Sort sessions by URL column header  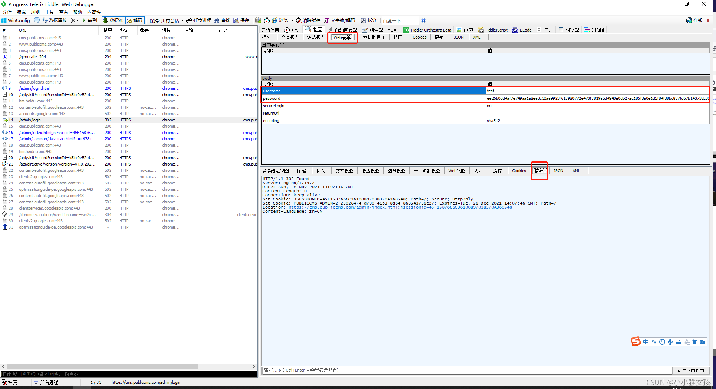tap(58, 30)
